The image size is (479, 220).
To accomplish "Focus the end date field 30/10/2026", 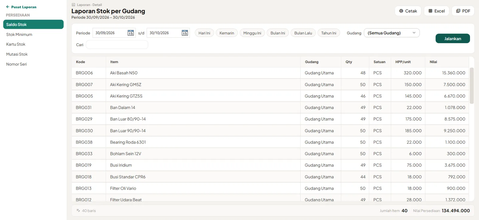I will coord(168,33).
